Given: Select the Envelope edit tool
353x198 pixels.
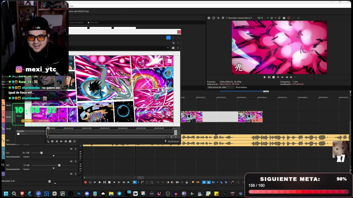Looking at the screenshot, I should [x=142, y=182].
